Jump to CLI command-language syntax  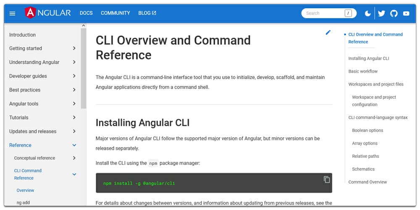click(x=378, y=117)
